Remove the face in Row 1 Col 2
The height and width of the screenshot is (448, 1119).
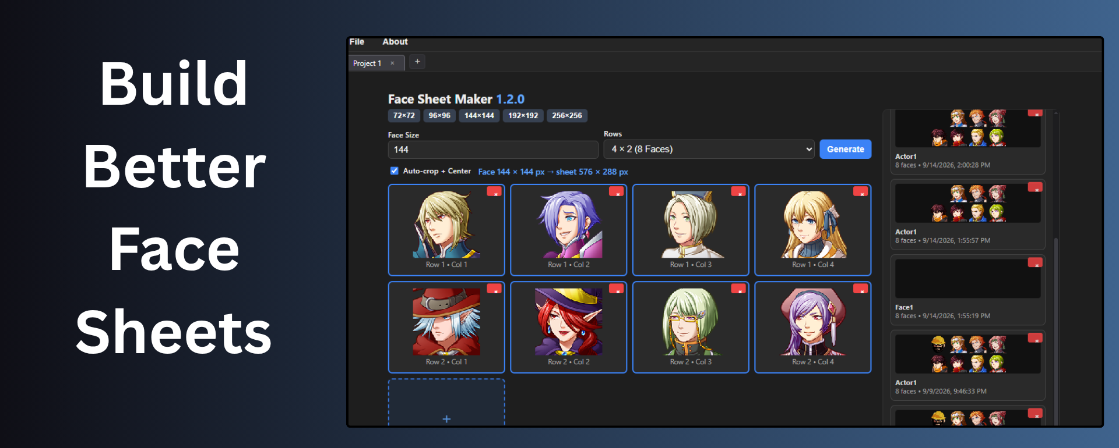[616, 191]
